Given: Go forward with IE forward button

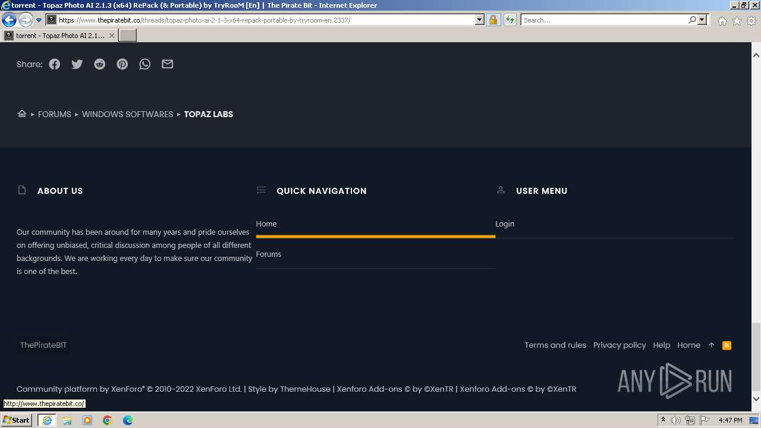Looking at the screenshot, I should [26, 20].
